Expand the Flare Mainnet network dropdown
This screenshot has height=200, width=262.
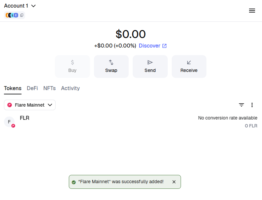coord(30,105)
